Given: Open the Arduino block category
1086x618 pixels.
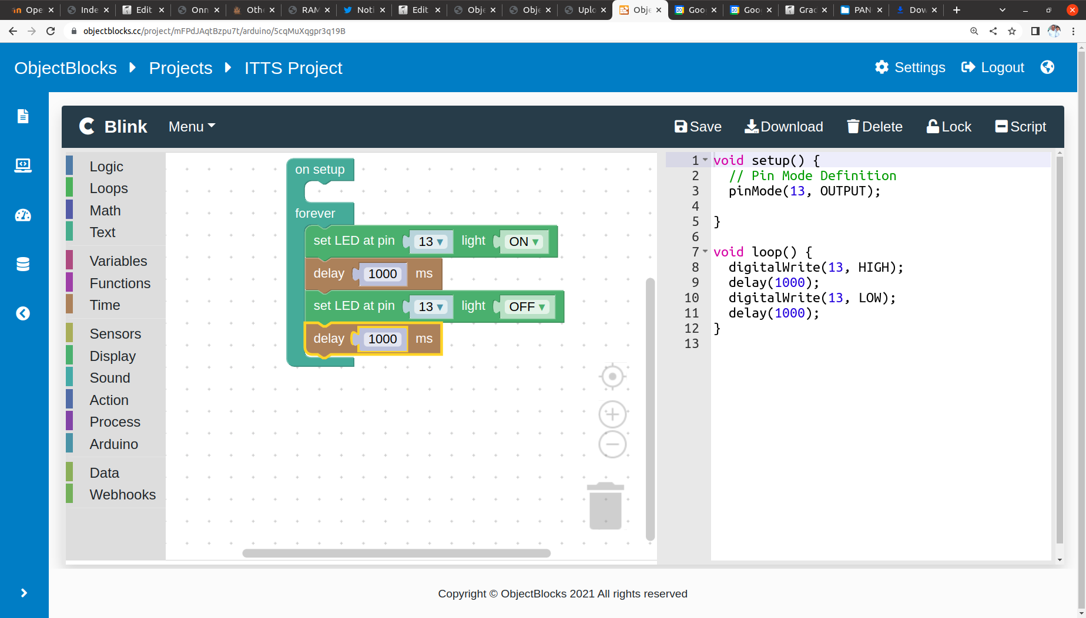Looking at the screenshot, I should tap(113, 444).
